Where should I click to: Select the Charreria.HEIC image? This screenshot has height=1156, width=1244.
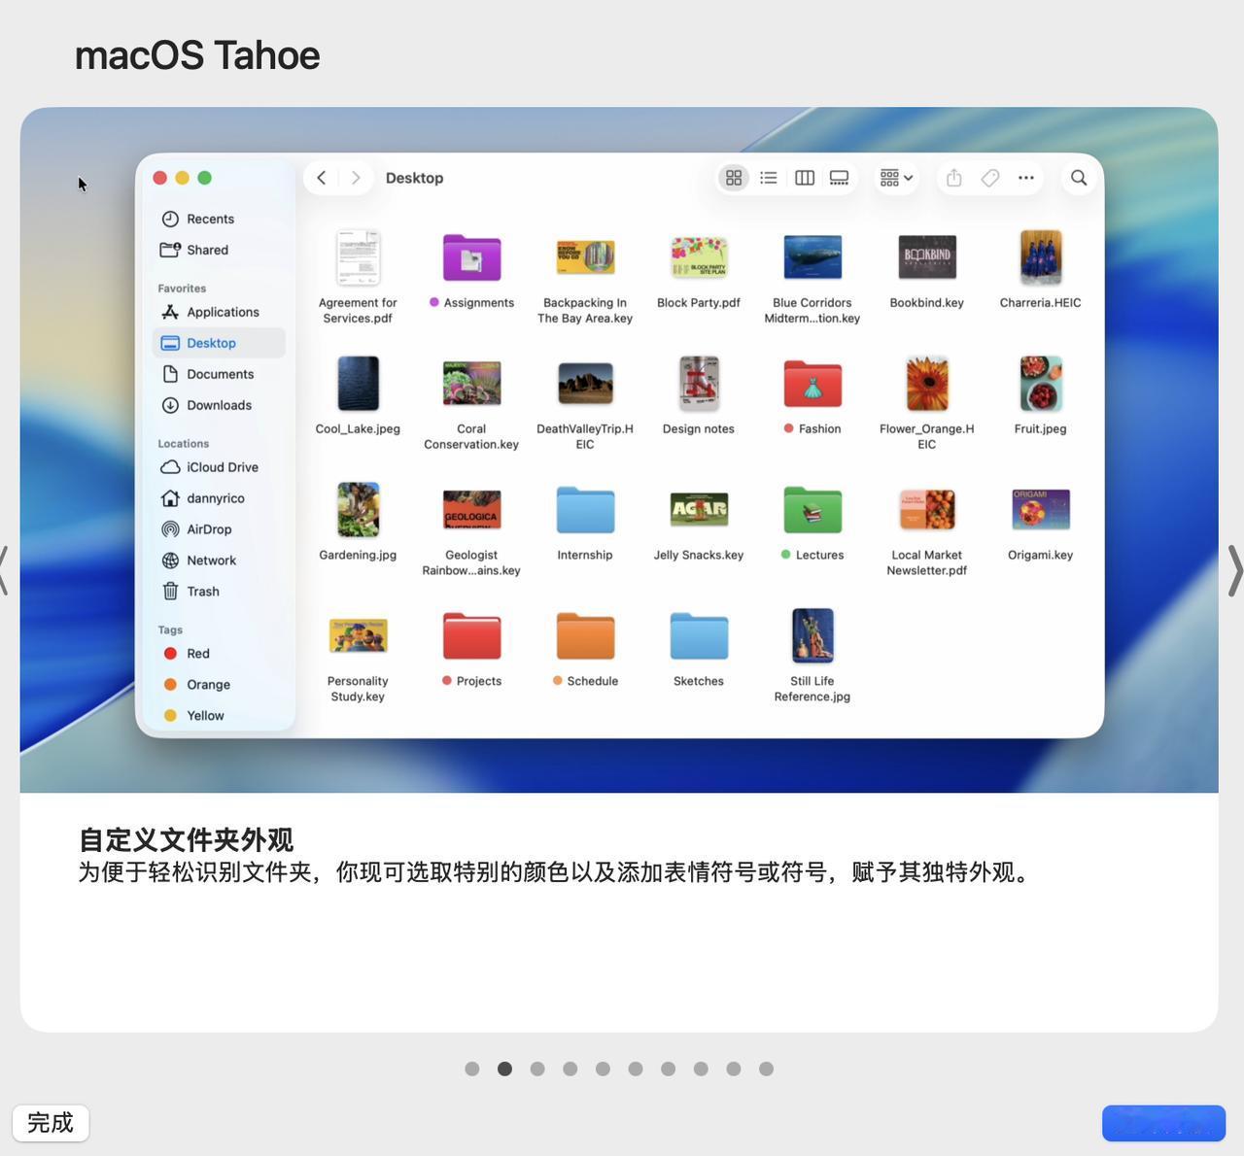[x=1041, y=257]
